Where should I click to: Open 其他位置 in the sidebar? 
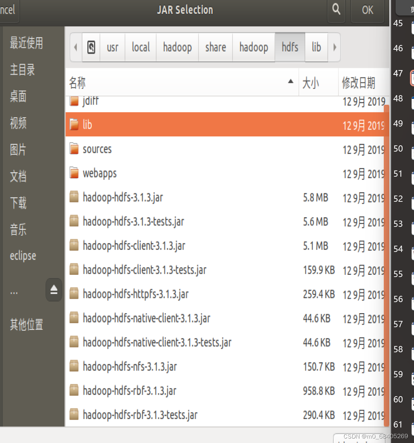point(26,324)
